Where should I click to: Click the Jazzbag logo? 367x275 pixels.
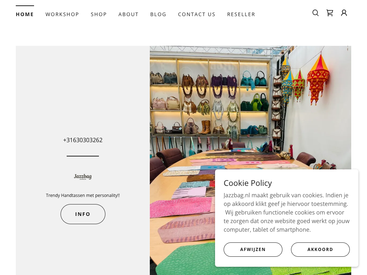(83, 177)
